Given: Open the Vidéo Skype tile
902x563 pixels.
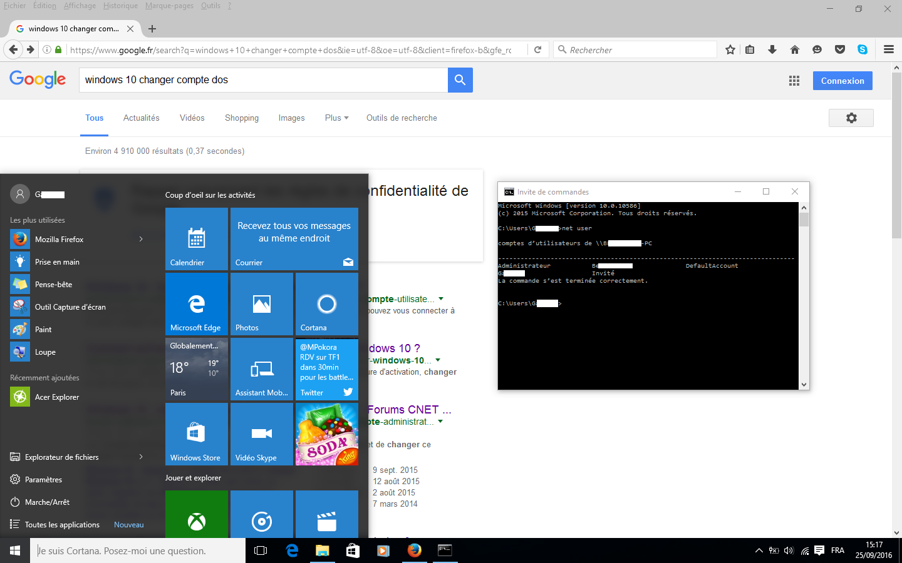Looking at the screenshot, I should pyautogui.click(x=262, y=434).
